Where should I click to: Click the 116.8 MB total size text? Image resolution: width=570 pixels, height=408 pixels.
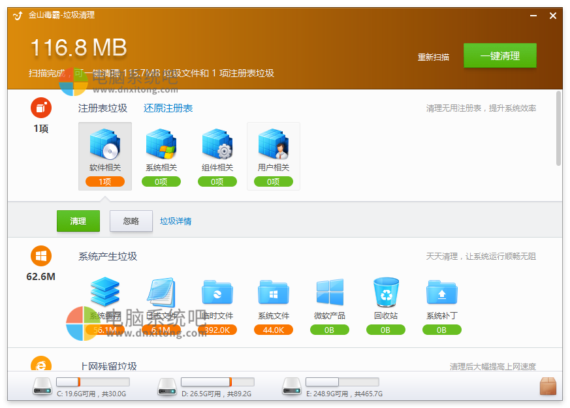pos(78,48)
